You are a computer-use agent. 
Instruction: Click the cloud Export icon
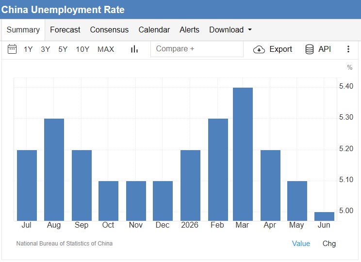pyautogui.click(x=259, y=49)
